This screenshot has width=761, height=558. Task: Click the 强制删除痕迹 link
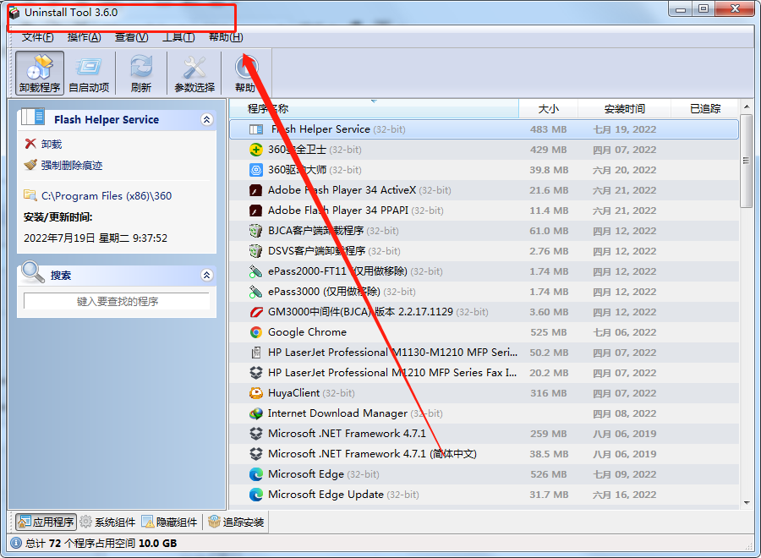[71, 166]
